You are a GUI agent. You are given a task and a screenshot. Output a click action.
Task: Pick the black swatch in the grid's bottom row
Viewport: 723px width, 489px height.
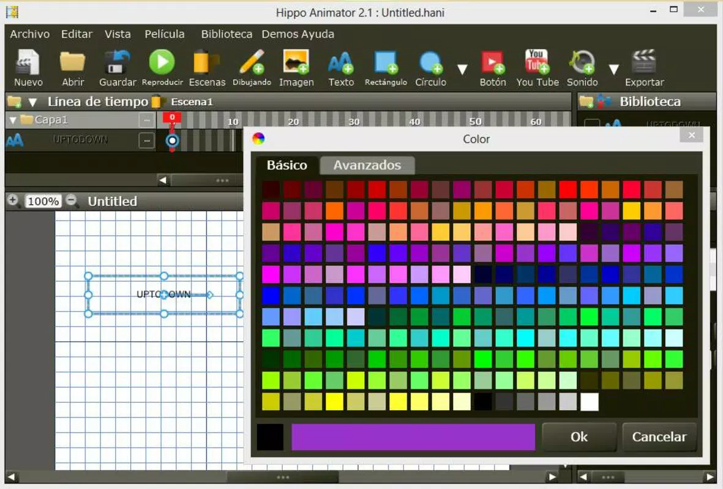[x=483, y=402]
